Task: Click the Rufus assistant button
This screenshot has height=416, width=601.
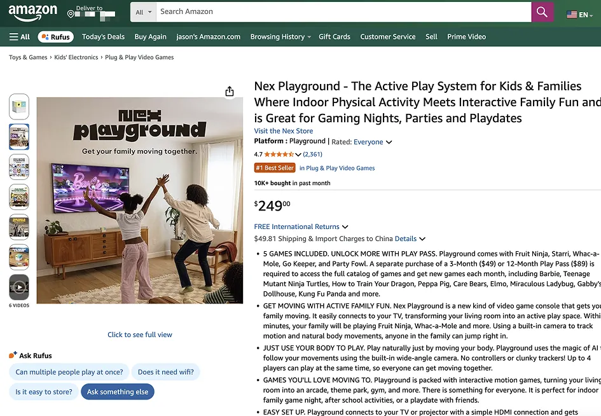Action: (x=55, y=37)
